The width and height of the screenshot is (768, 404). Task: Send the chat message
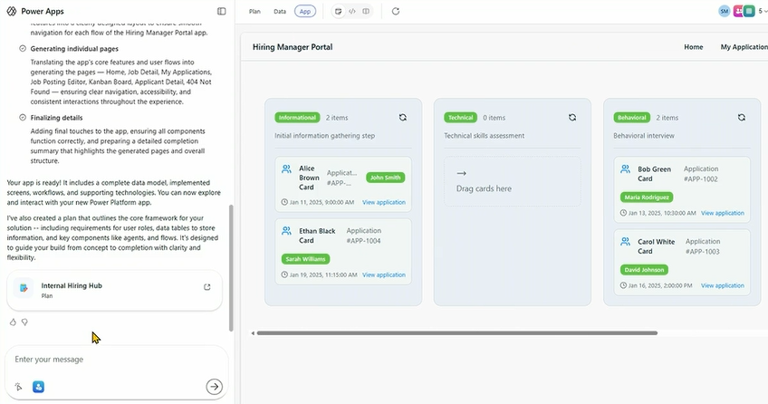(214, 387)
